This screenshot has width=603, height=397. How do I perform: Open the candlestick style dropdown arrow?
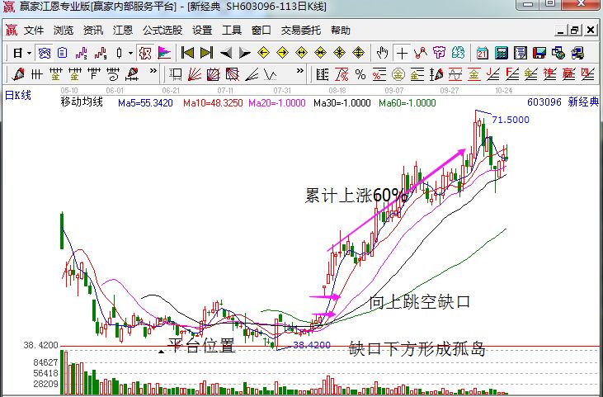130,52
